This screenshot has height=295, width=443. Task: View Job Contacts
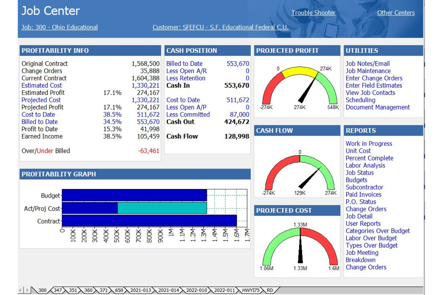tap(370, 93)
